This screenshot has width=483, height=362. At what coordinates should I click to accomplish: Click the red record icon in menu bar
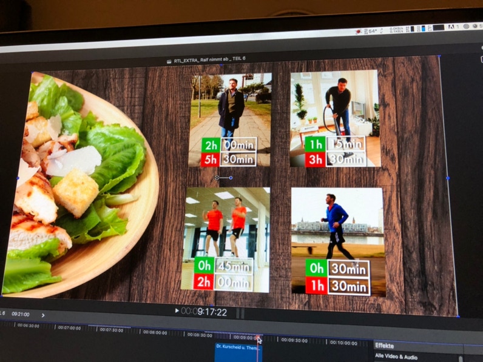click(x=359, y=30)
